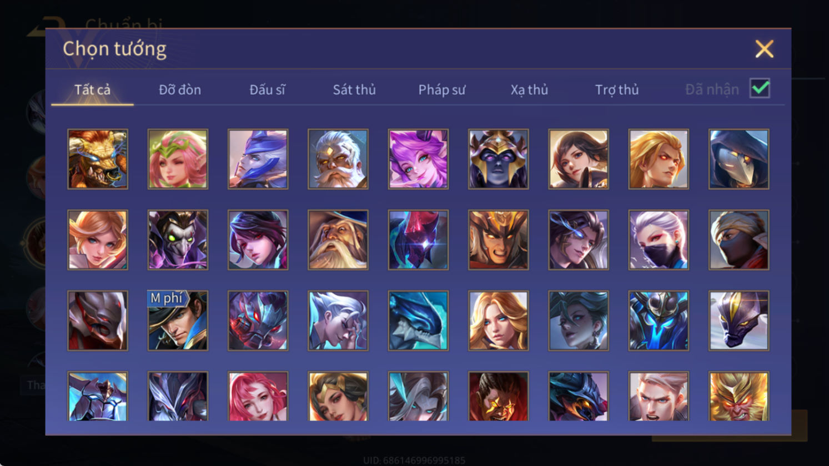Filter by the Pháp sư tab

441,89
